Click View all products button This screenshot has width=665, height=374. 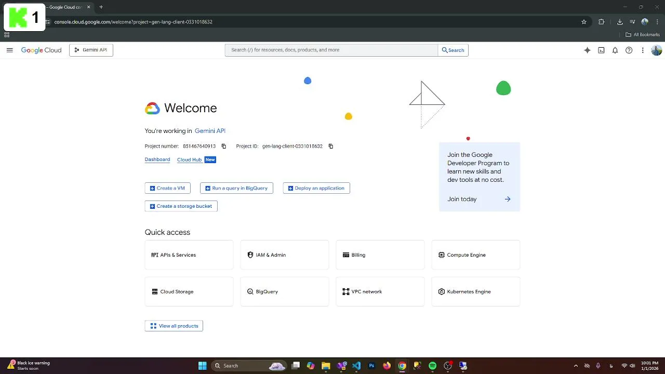[174, 326]
